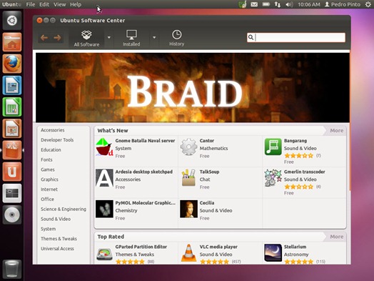Open the Edit menu
374x281 pixels.
(x=44, y=4)
